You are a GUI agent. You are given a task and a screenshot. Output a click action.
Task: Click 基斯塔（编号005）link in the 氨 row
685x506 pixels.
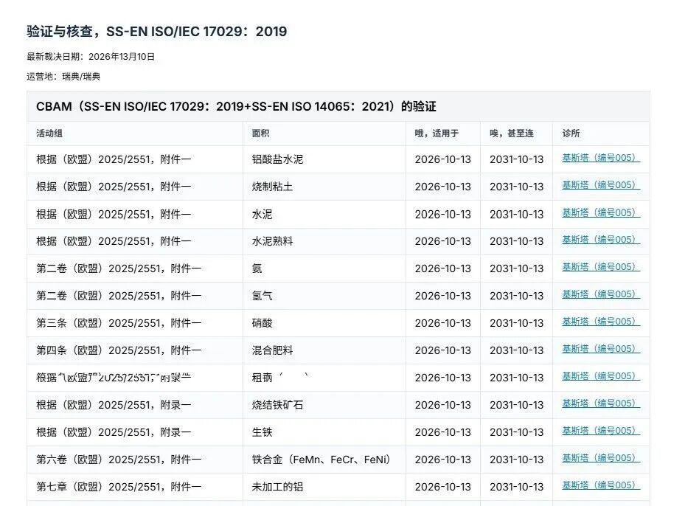click(x=601, y=267)
